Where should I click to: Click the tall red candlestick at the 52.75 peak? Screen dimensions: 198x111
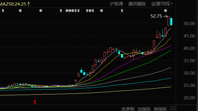click(x=168, y=21)
